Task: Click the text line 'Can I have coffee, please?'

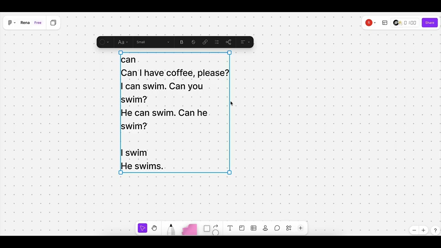Action: tap(175, 73)
